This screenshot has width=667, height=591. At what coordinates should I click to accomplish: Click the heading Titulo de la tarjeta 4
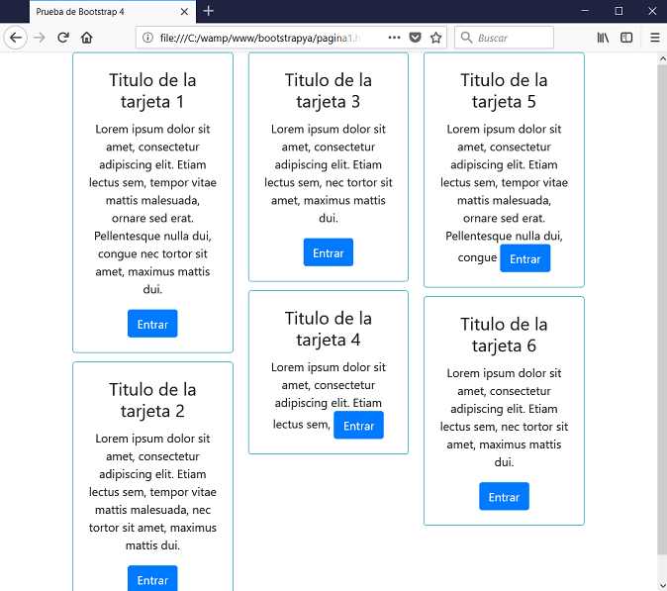click(x=328, y=330)
